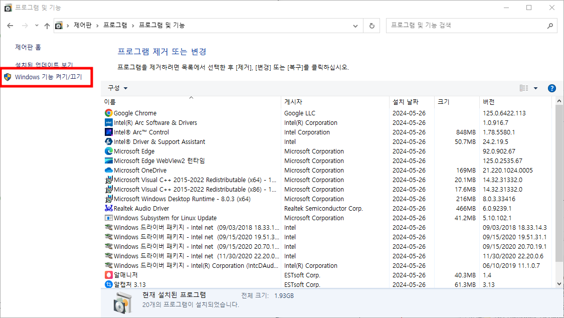Expand the chevron after 프로그램 breadcrumb
The height and width of the screenshot is (318, 564).
tap(133, 26)
